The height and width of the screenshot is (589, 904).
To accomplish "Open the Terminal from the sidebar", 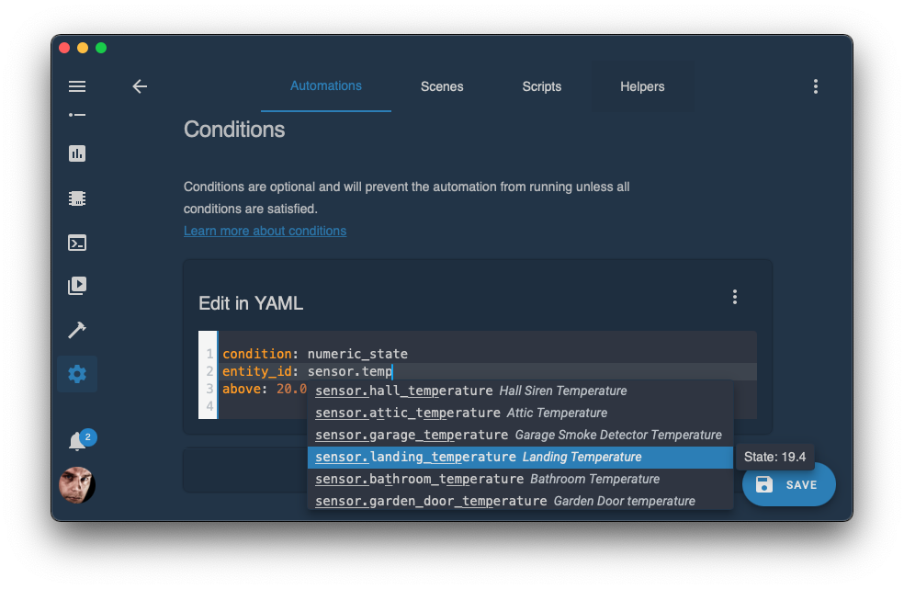I will 77,243.
